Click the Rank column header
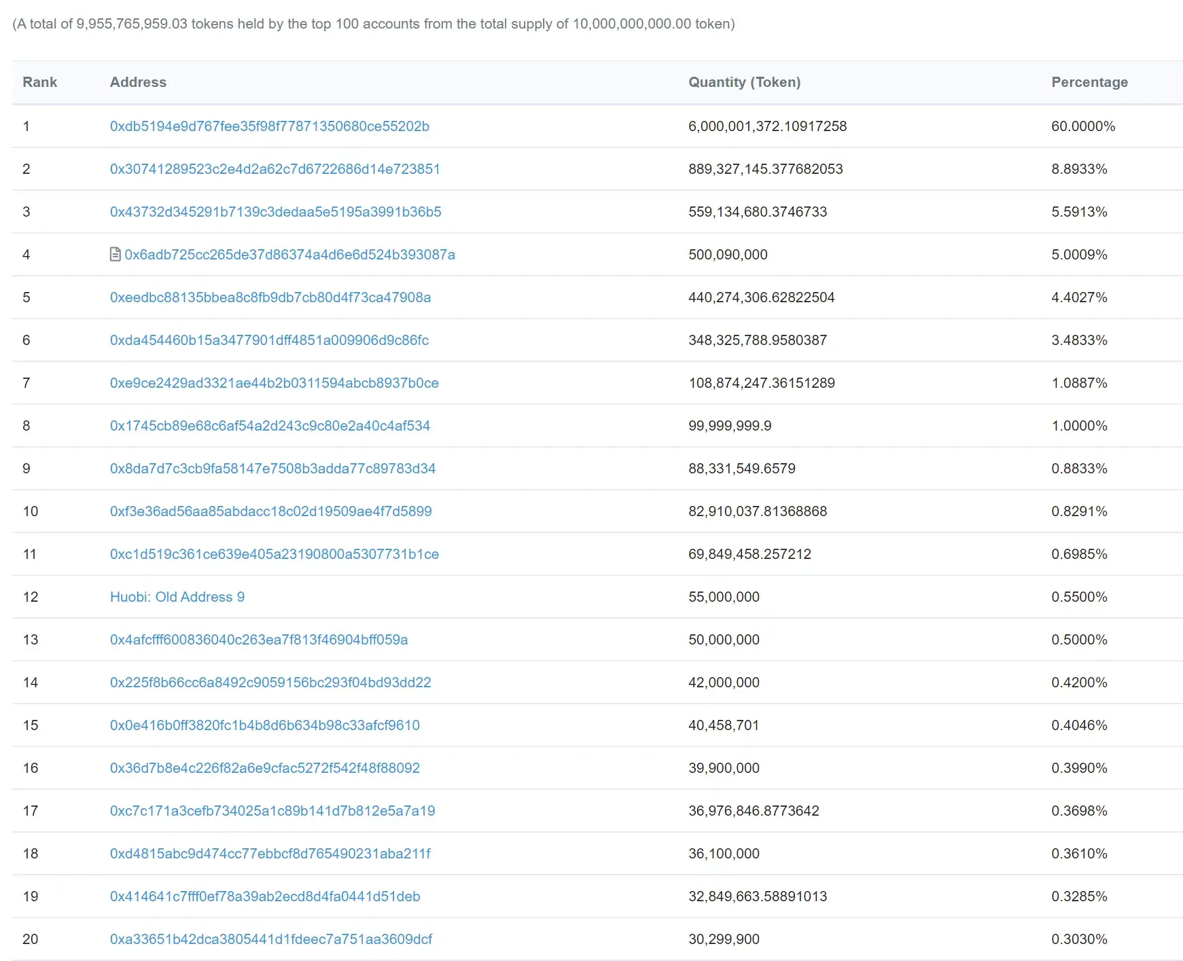Image resolution: width=1183 pixels, height=961 pixels. click(40, 82)
